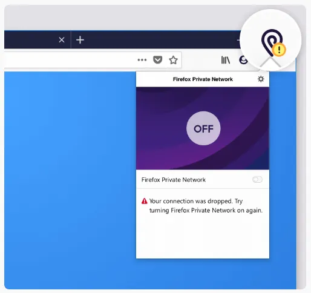Screen dimensions: 311x293
Task: Open the page actions three-dot menu
Action: pyautogui.click(x=142, y=60)
